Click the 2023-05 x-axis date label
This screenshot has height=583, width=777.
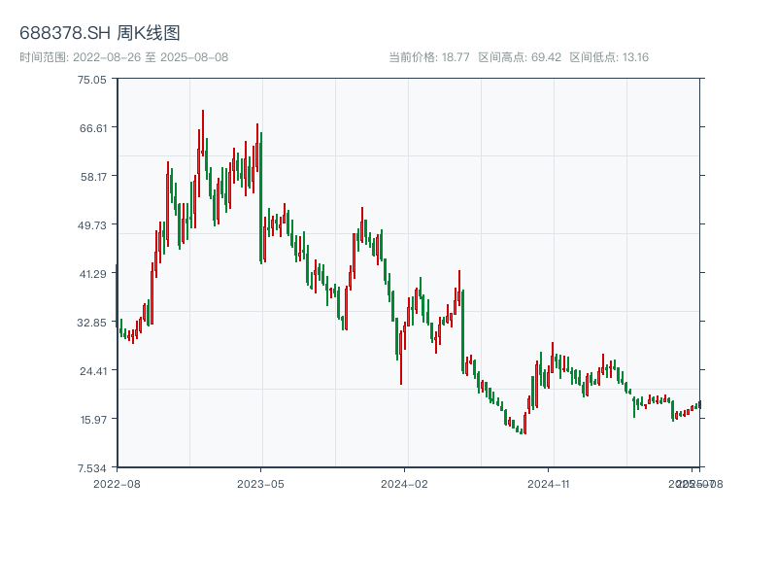(260, 483)
